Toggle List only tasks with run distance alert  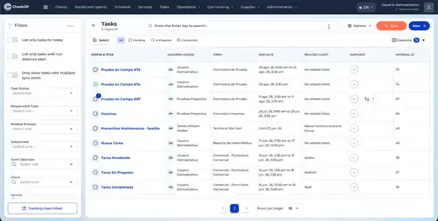12,56
